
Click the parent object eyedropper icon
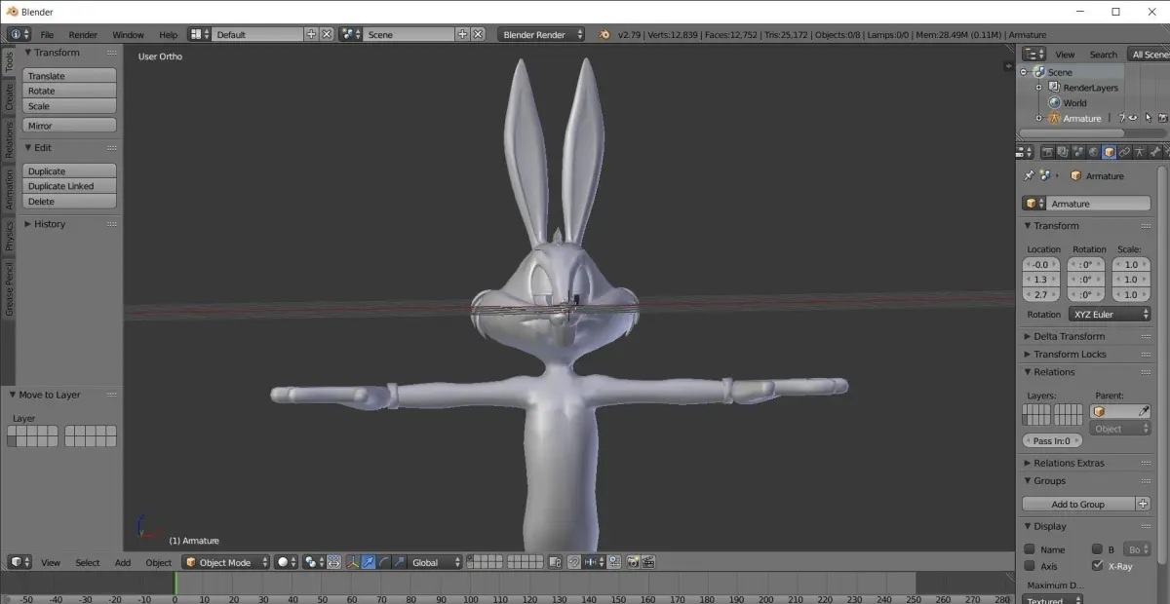coord(1145,412)
